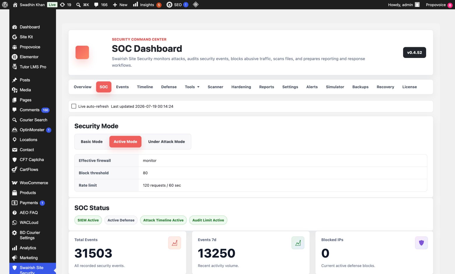Open the WACLoud WhatsApp icon

(15, 222)
